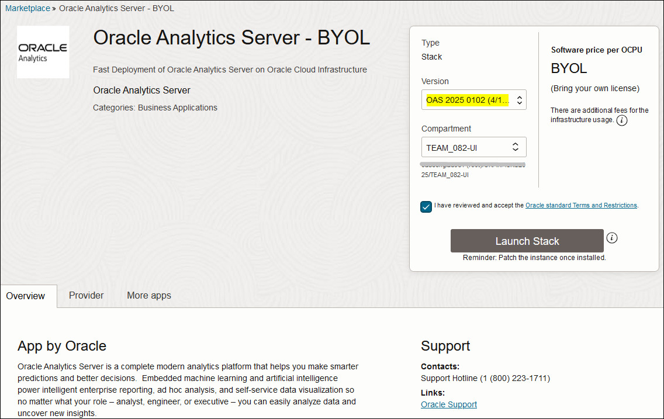Click the Categories: Business Applications text
The height and width of the screenshot is (419, 664).
pos(155,108)
